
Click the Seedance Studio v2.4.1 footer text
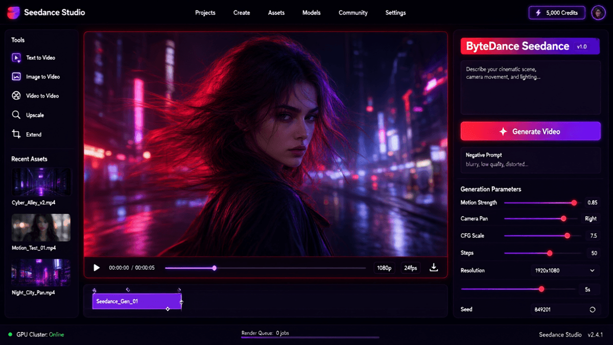(x=571, y=335)
